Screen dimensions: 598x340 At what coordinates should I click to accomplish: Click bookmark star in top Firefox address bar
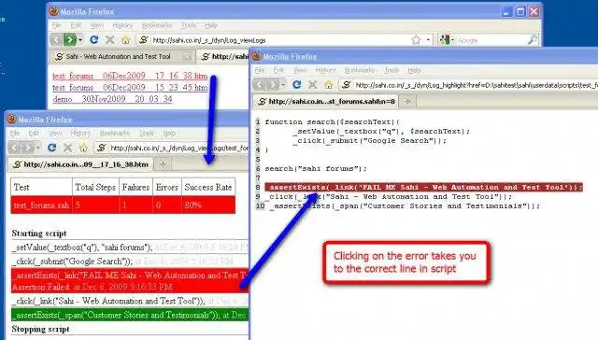[x=416, y=39]
